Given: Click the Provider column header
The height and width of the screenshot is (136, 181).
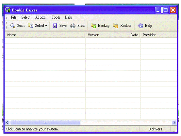Looking at the screenshot, I should click(x=158, y=35).
